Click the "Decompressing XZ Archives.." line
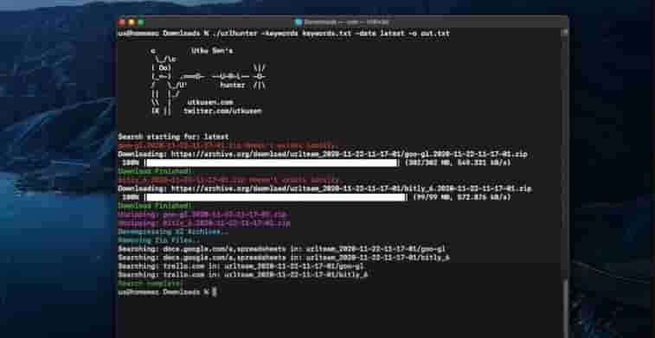Image resolution: width=655 pixels, height=338 pixels. coord(173,232)
